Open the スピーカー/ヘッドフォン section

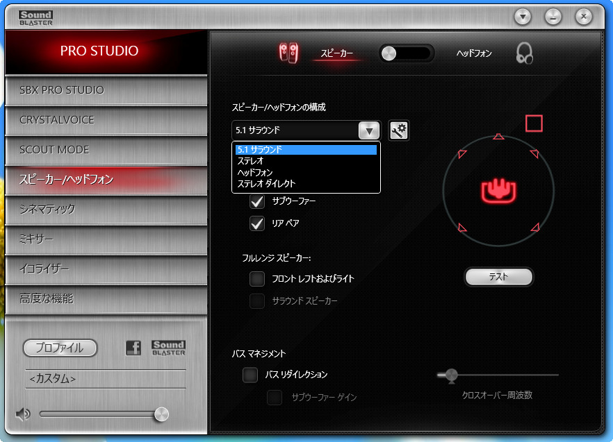point(106,180)
